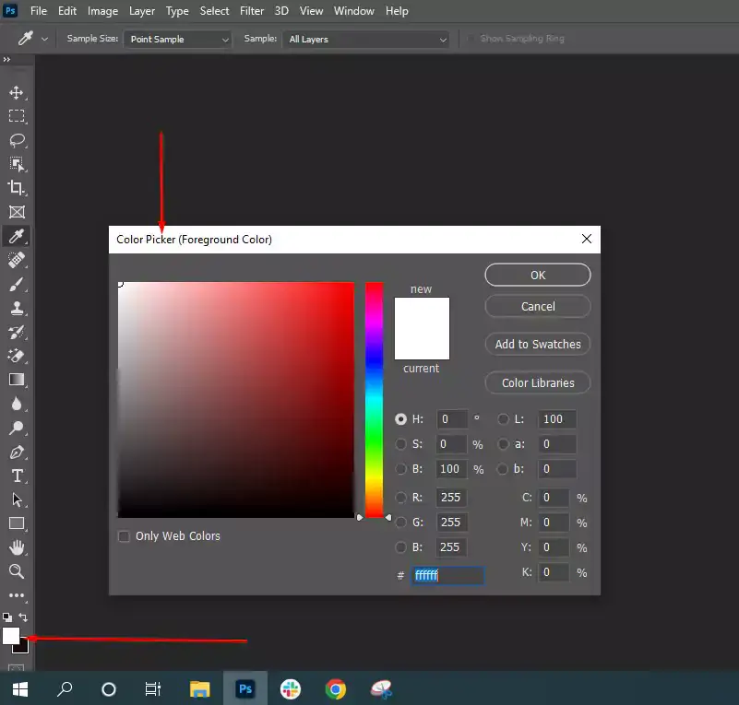
Task: Open the Edit Toolbar three-dots menu
Action: tap(17, 595)
